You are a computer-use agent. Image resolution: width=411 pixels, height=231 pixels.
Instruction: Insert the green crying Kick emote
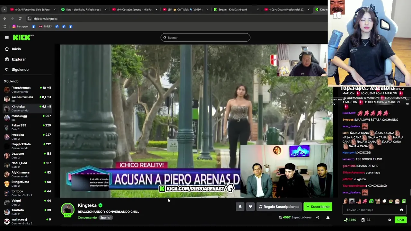tap(372, 201)
